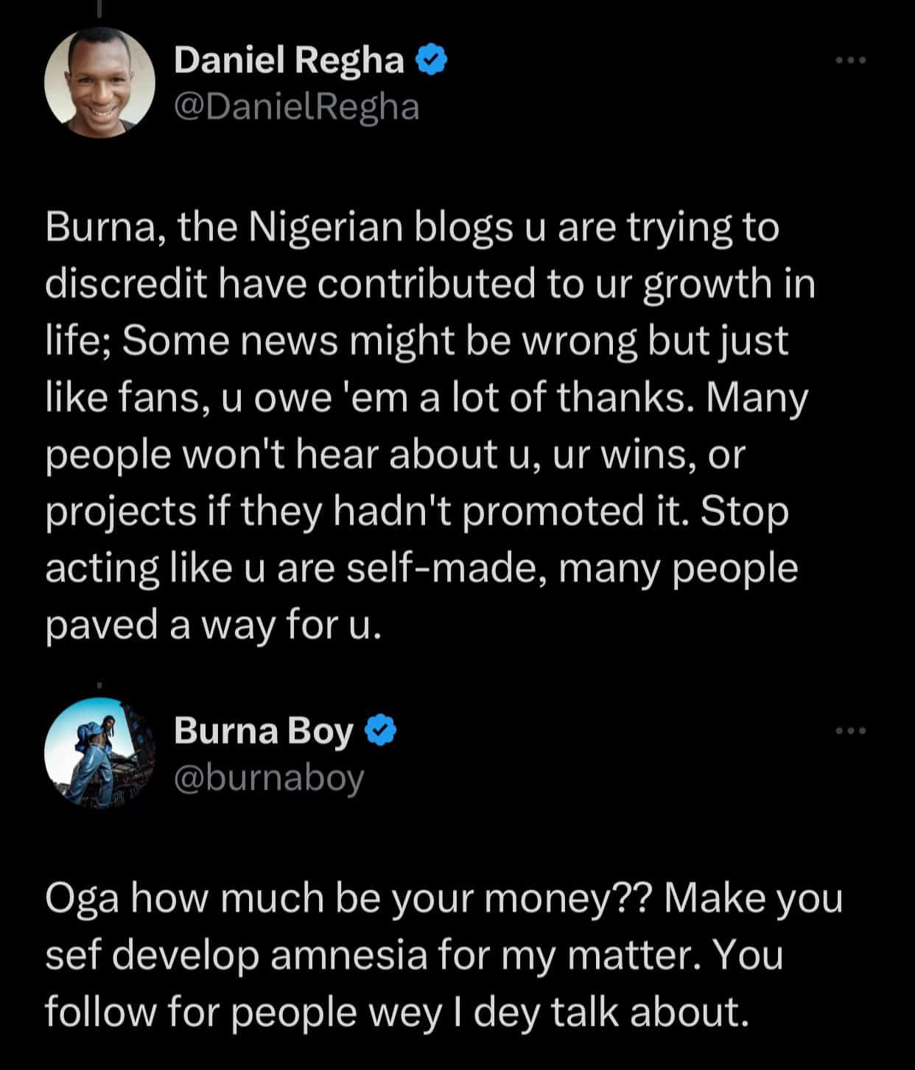Open Daniel Regha's tweet more options menu
This screenshot has width=915, height=1070.
pyautogui.click(x=851, y=60)
